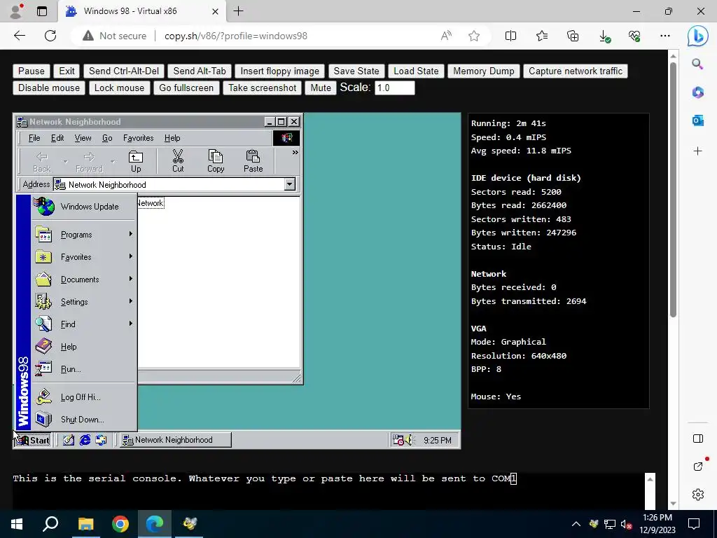Click the Scale input field
717x538 pixels.
point(395,88)
